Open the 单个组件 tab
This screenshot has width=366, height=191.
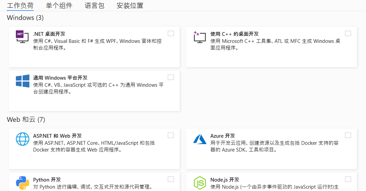[59, 6]
